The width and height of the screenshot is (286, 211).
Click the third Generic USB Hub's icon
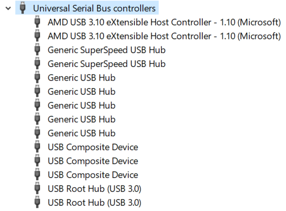(x=37, y=105)
